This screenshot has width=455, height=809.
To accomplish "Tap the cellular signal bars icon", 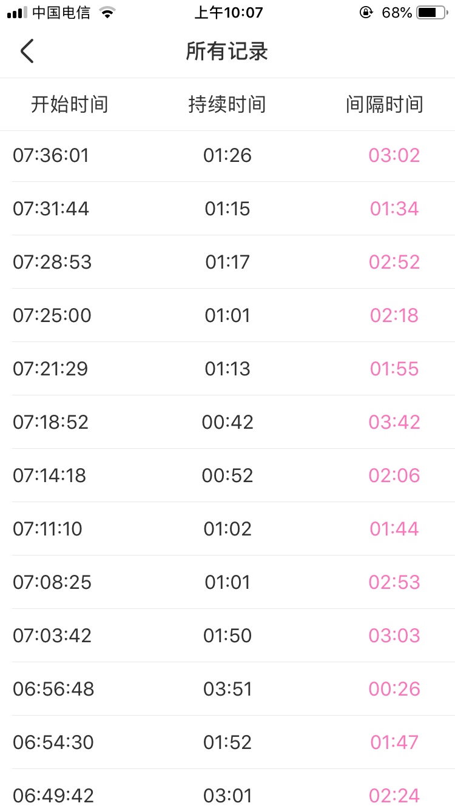I will 17,13.
